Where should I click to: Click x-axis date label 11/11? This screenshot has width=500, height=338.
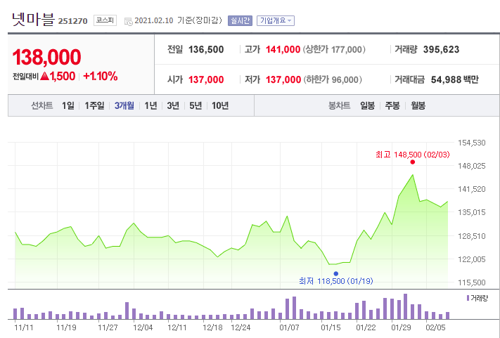point(24,327)
